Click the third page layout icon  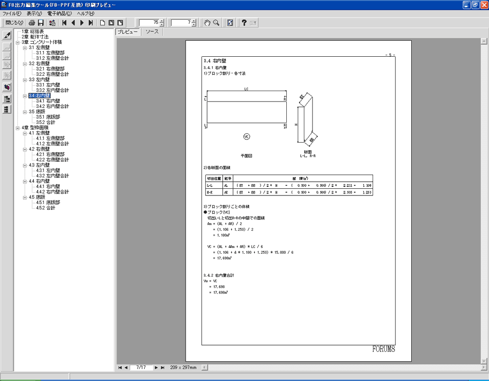[120, 23]
